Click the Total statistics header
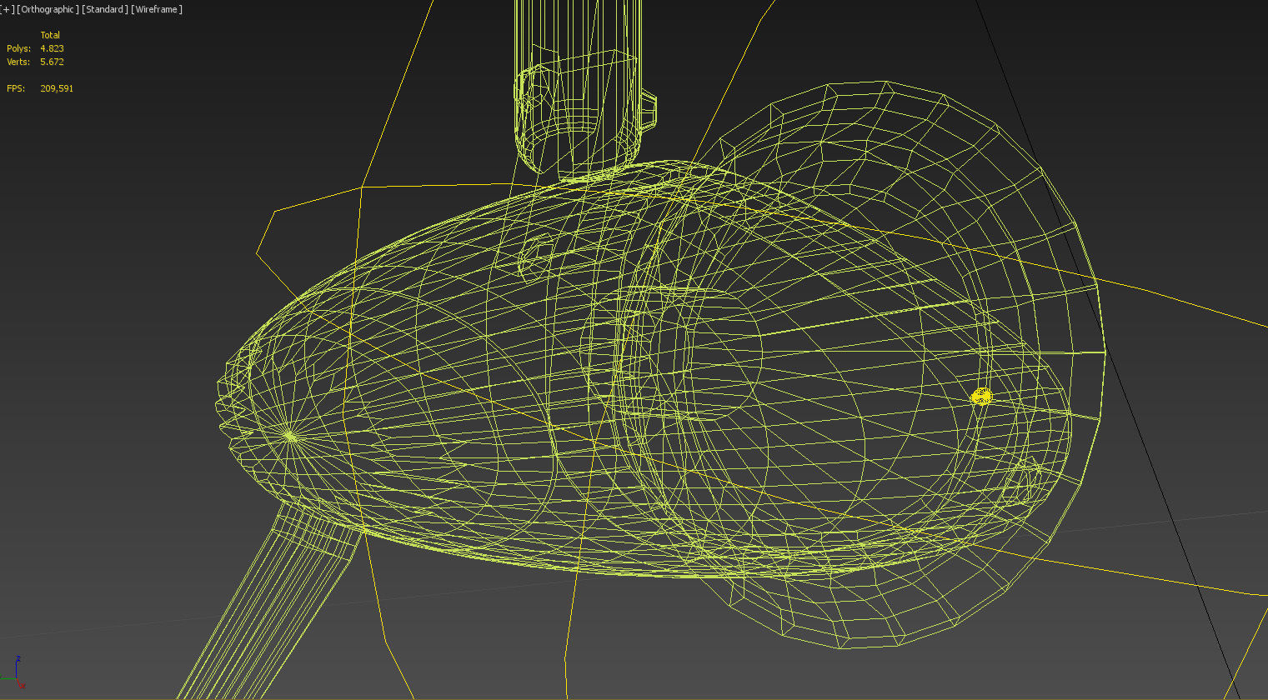The image size is (1268, 700). coord(50,35)
